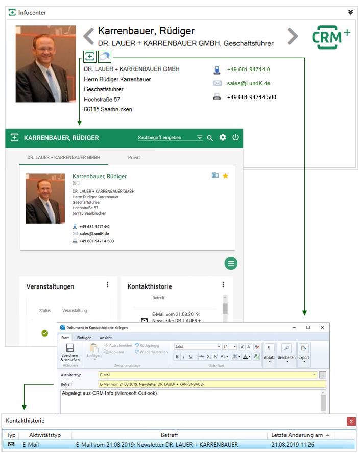The image size is (358, 454).
Task: Click Kopieren in the ribbon
Action: click(x=114, y=352)
